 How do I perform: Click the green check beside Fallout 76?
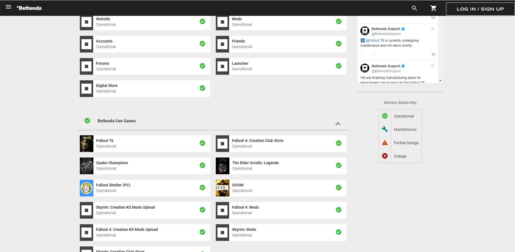pyautogui.click(x=202, y=143)
